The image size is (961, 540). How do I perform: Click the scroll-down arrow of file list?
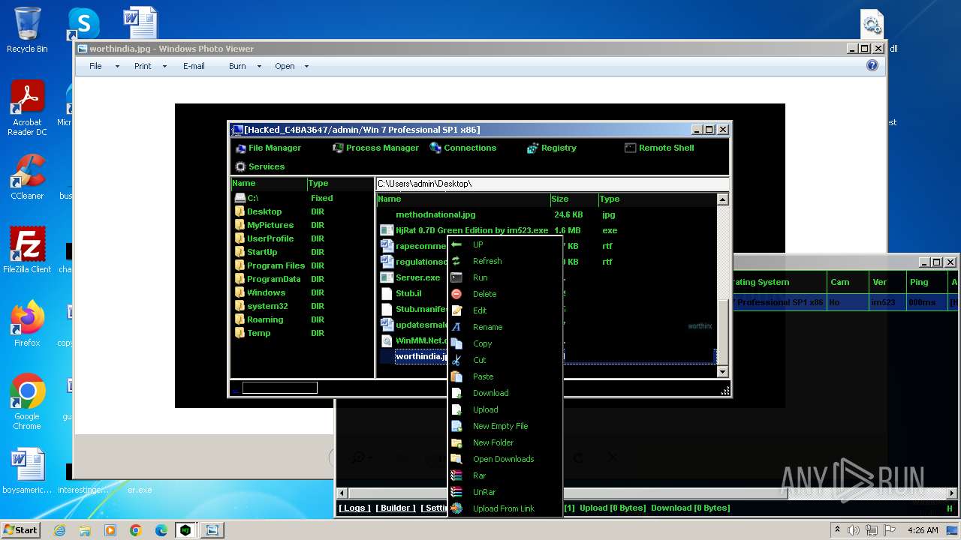pos(722,371)
